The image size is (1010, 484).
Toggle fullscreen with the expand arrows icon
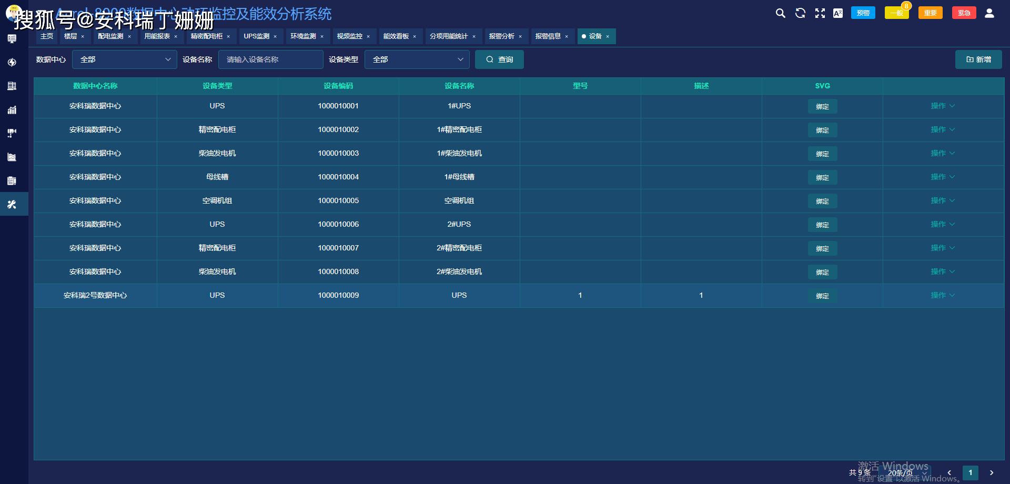coord(820,13)
